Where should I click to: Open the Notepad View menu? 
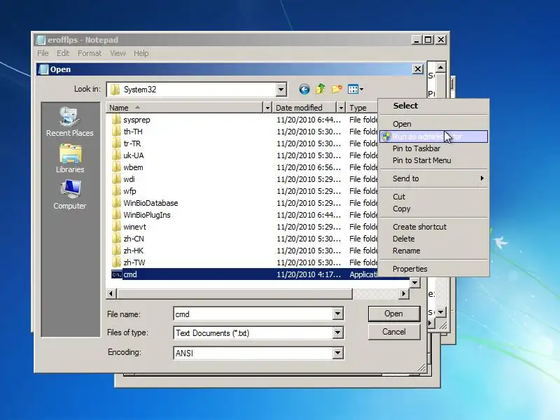click(x=118, y=53)
